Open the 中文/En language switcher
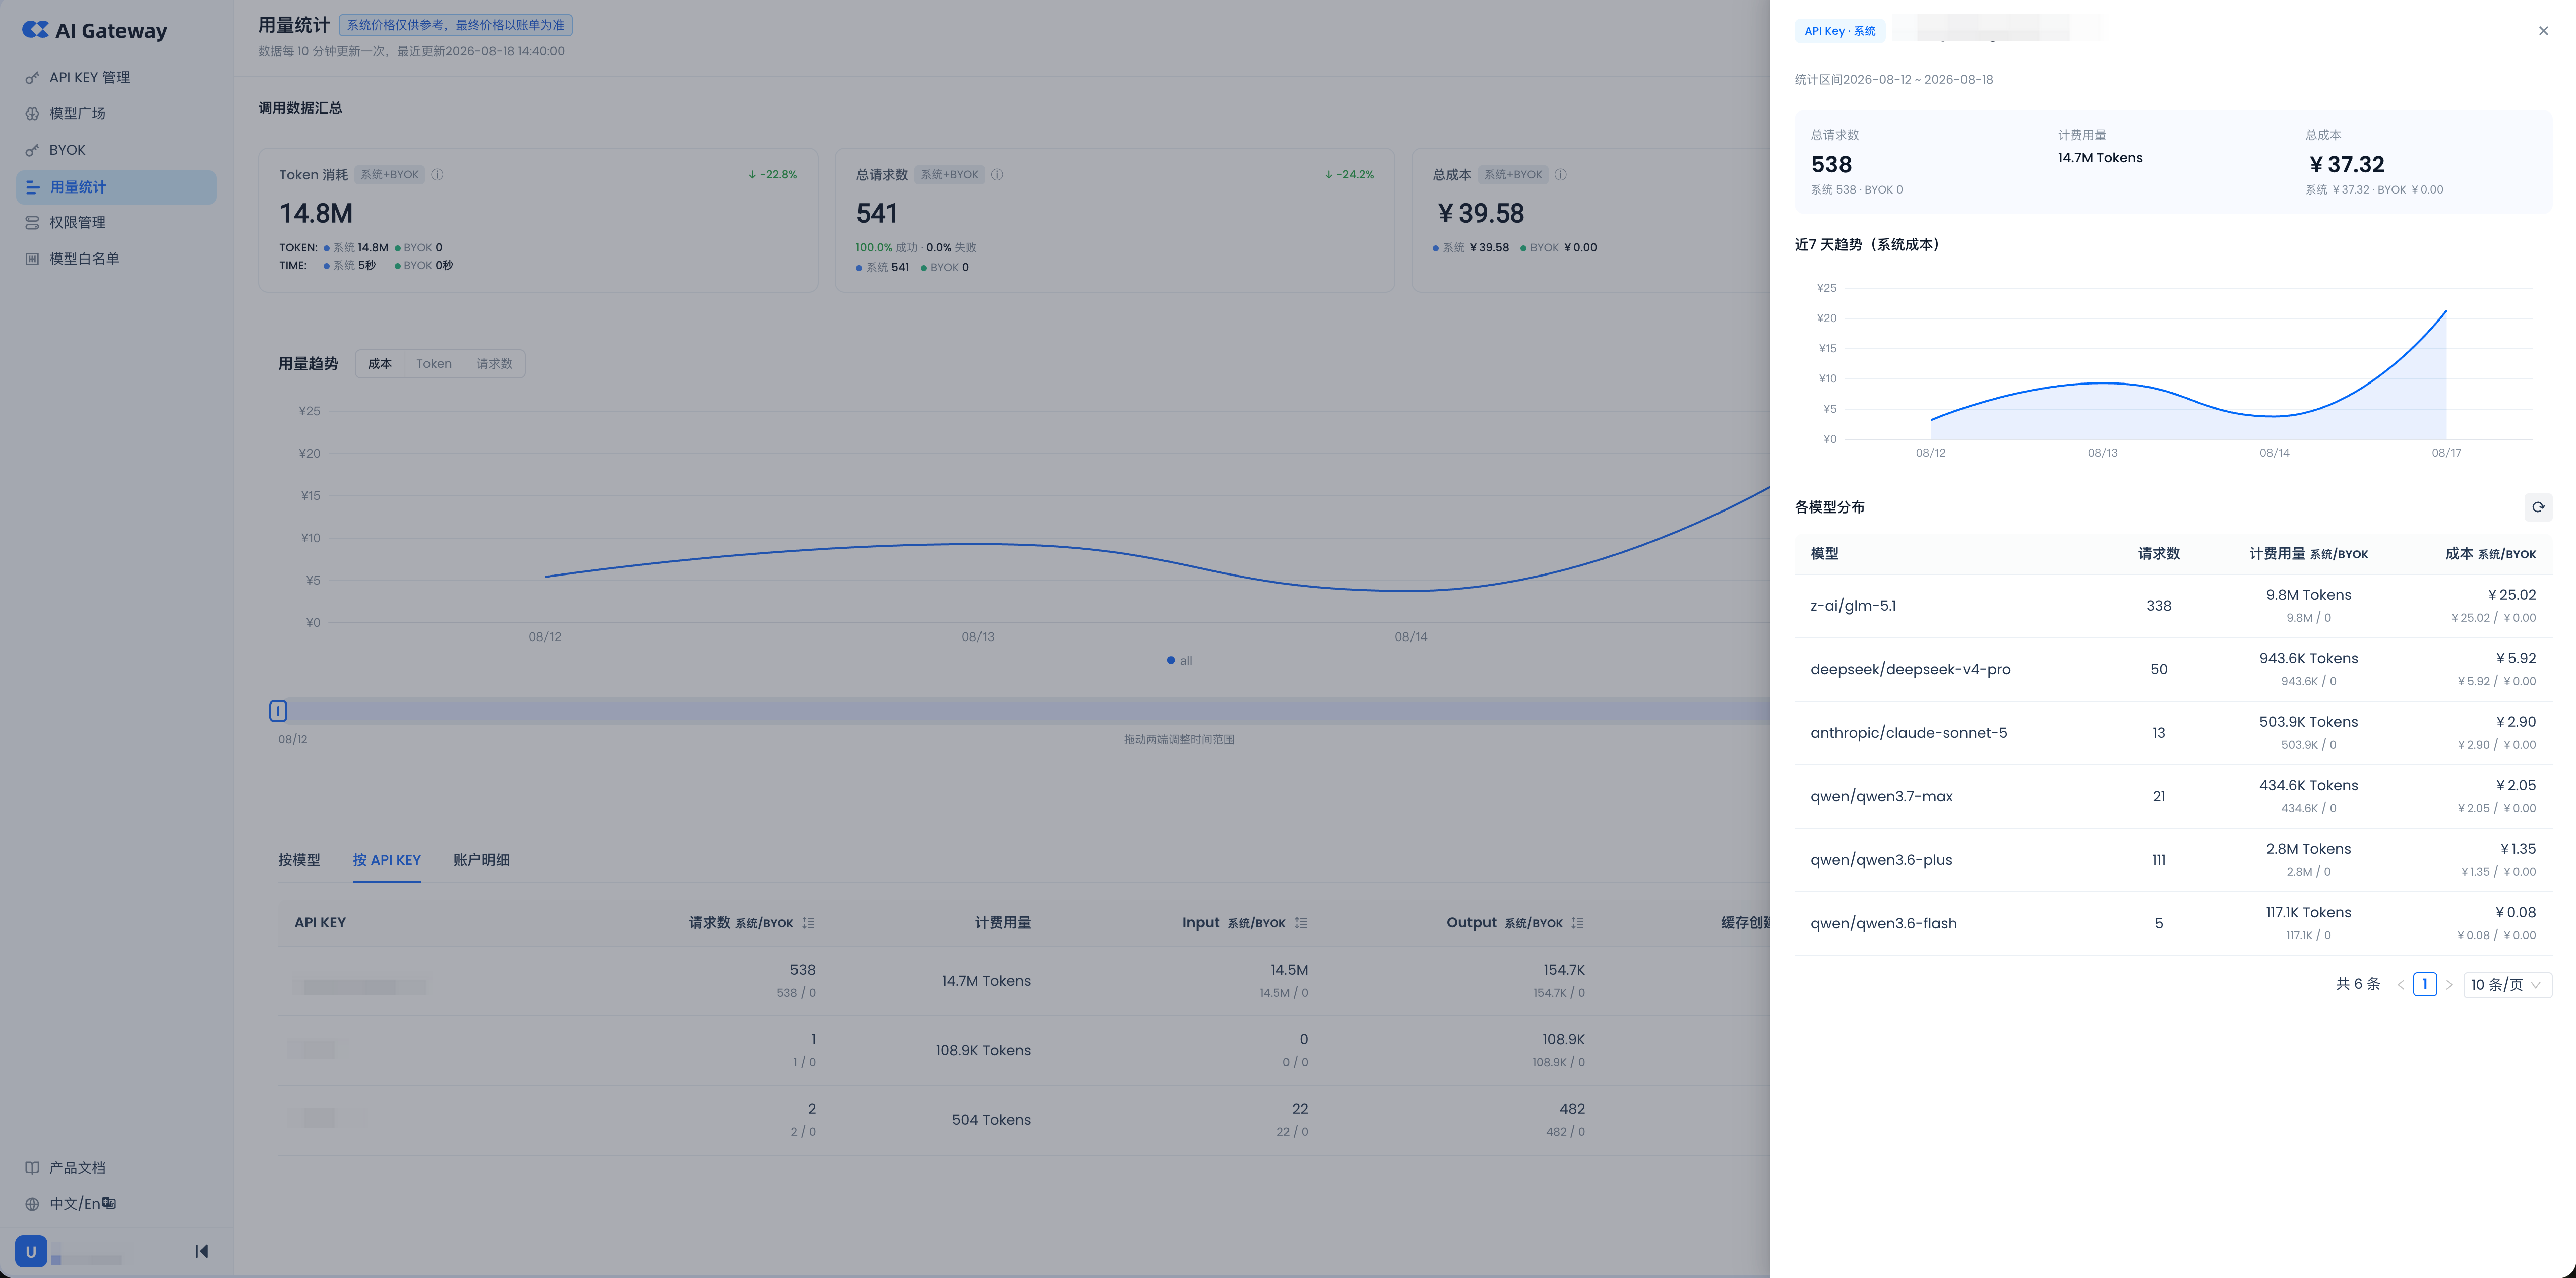Image resolution: width=2576 pixels, height=1278 pixels. pyautogui.click(x=83, y=1204)
